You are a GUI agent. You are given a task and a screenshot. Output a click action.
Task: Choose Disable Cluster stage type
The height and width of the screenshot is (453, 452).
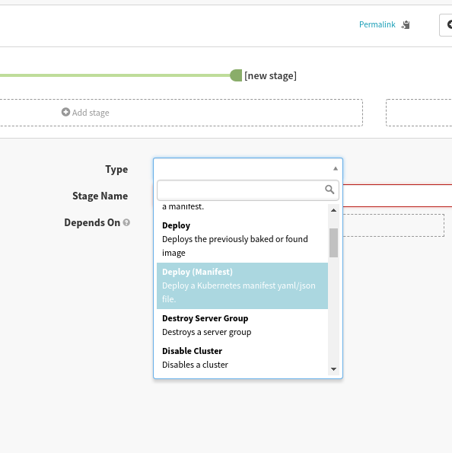242,358
